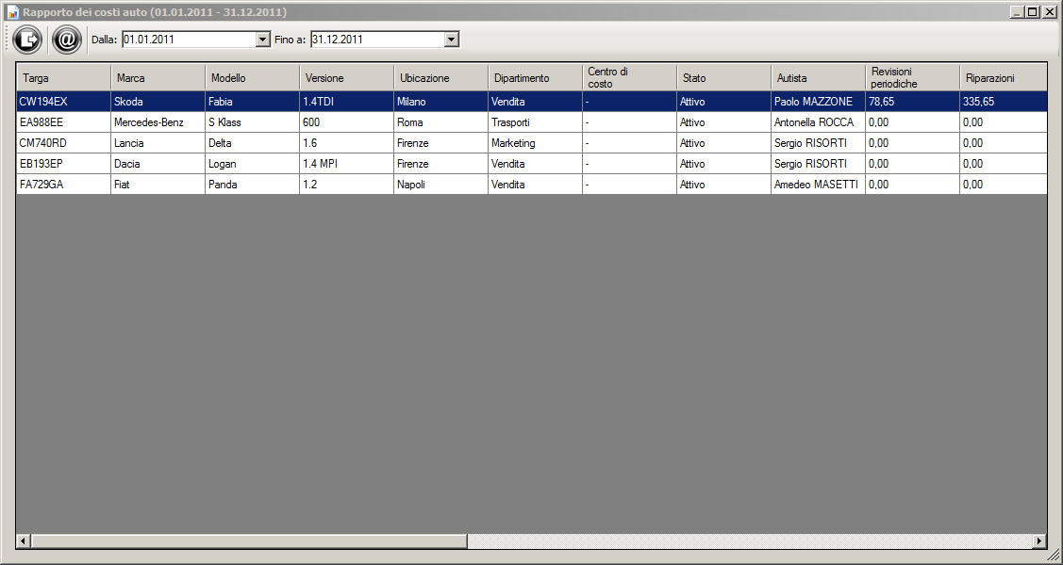This screenshot has height=565, width=1063.
Task: Select row with plate CW194EX
Action: pyautogui.click(x=532, y=102)
